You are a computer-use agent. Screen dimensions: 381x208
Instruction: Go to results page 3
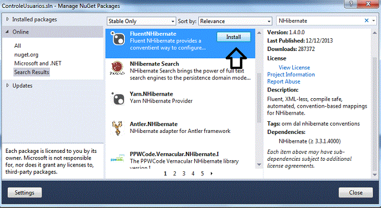pyautogui.click(x=184, y=173)
